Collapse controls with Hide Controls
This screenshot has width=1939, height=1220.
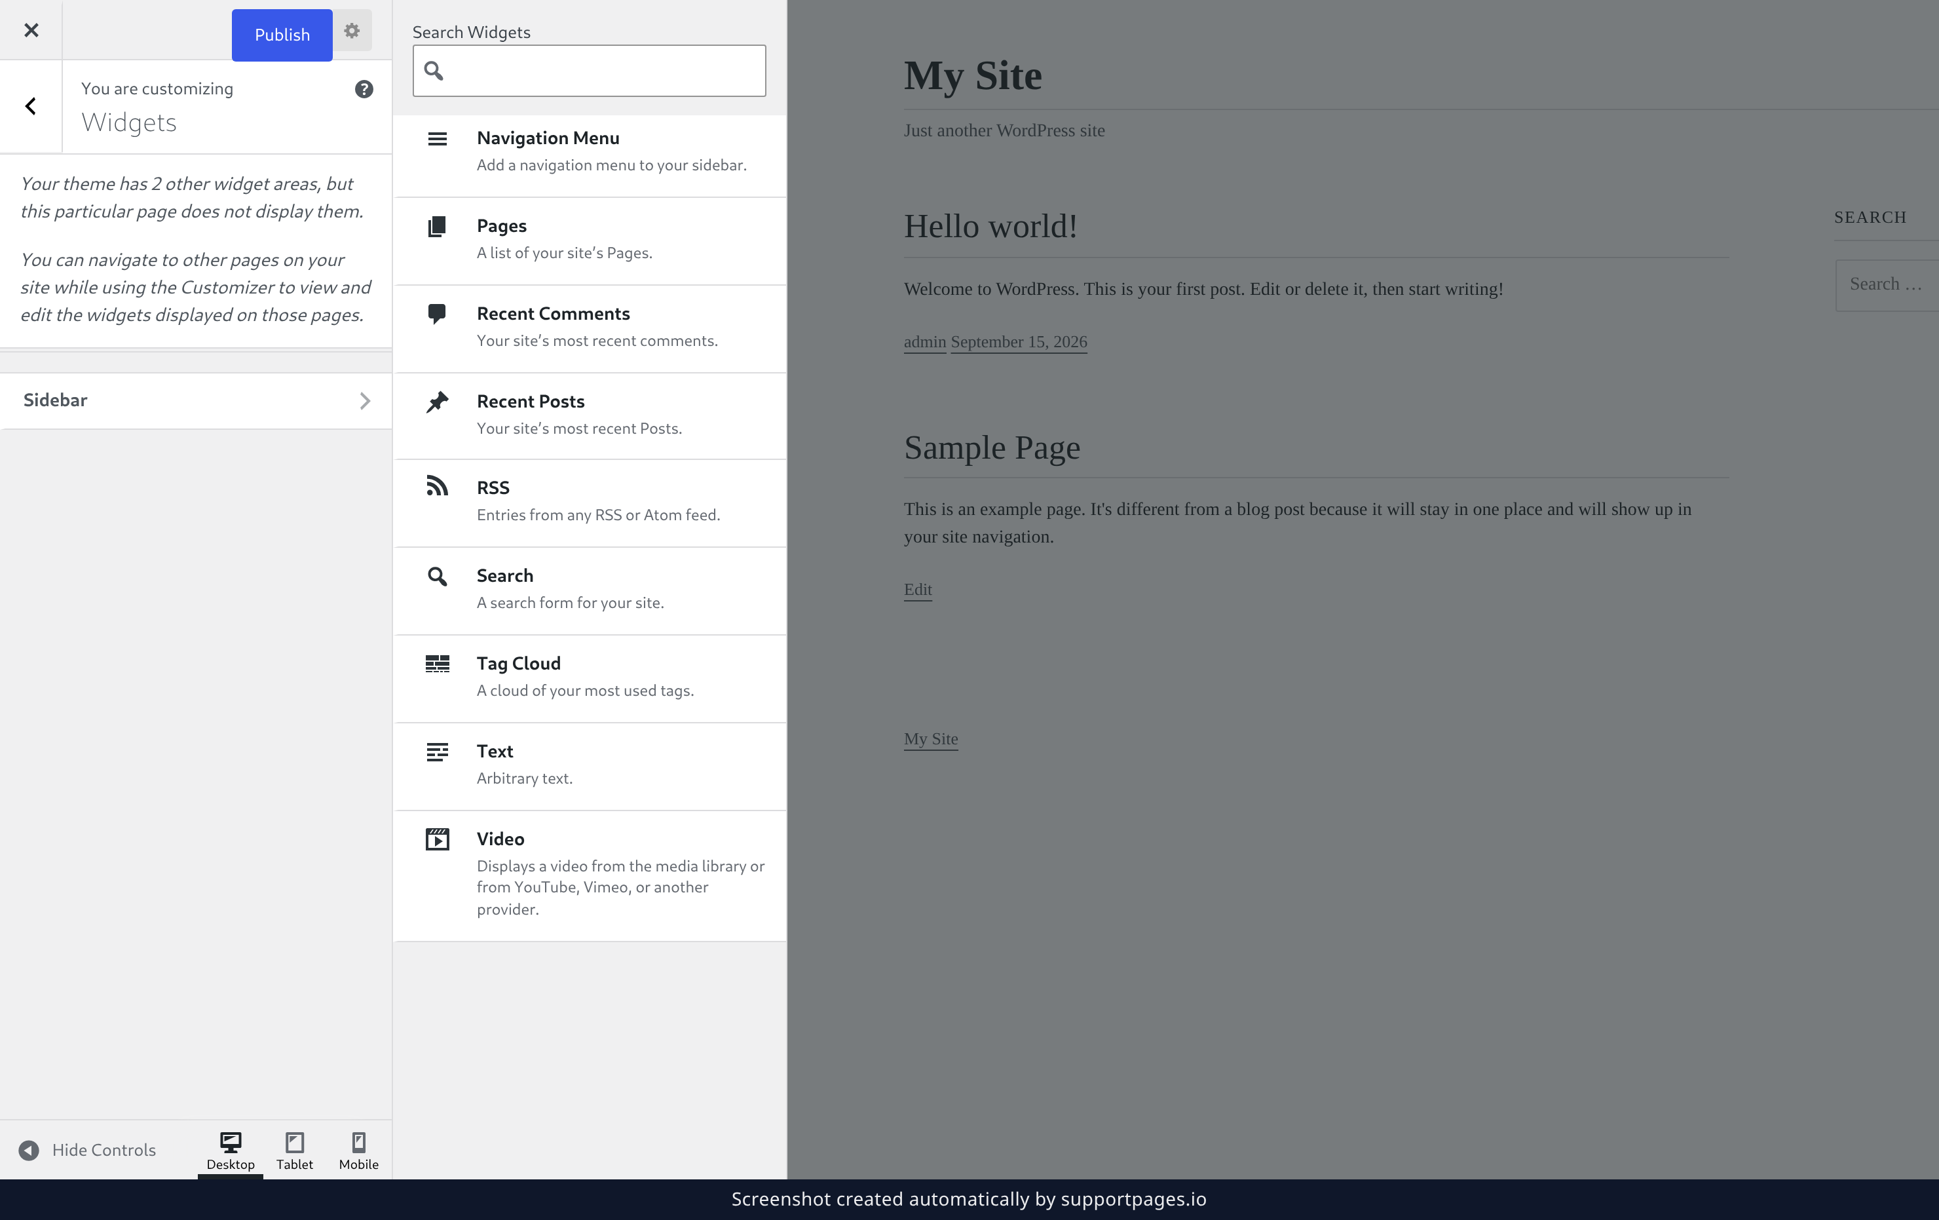tap(87, 1150)
